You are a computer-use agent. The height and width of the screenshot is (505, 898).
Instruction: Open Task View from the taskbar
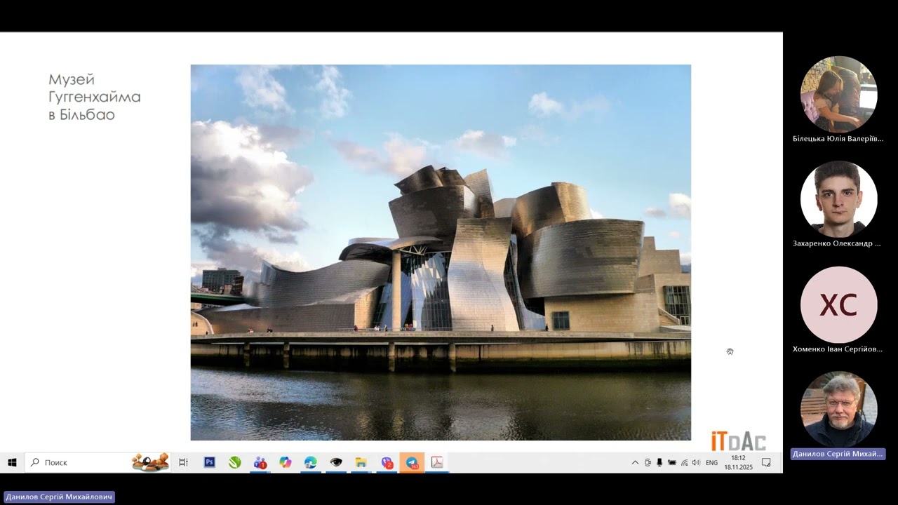[x=183, y=462]
